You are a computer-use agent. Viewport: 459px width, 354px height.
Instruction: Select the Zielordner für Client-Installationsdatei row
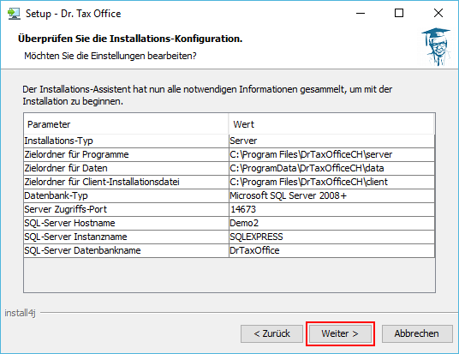coord(229,182)
